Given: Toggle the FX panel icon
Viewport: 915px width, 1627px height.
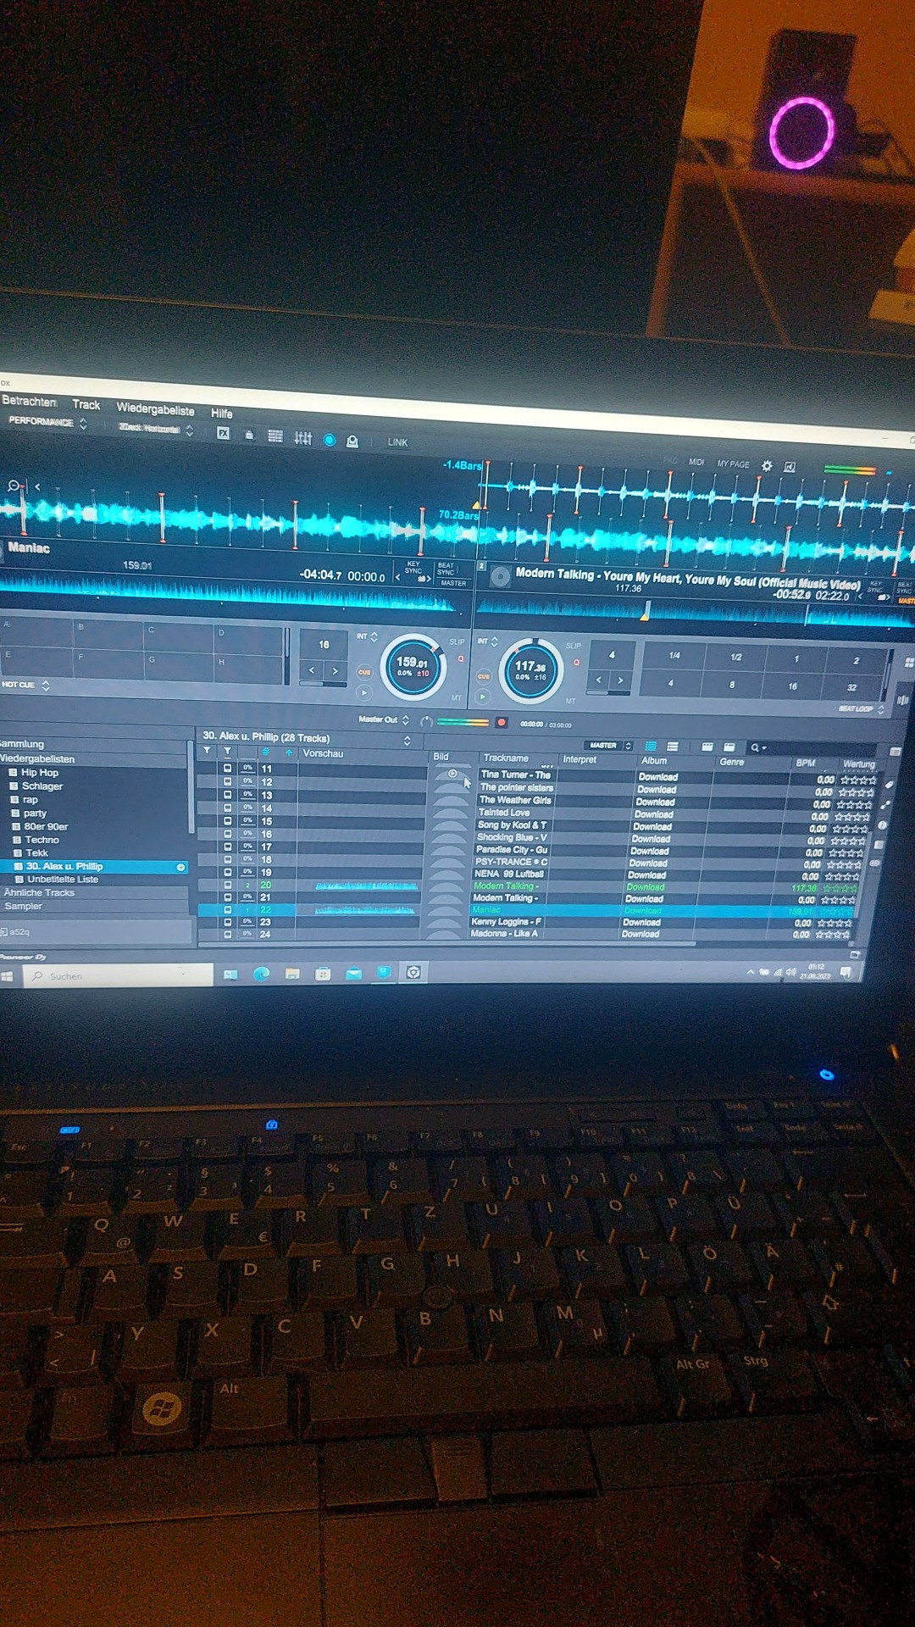Looking at the screenshot, I should 223,433.
